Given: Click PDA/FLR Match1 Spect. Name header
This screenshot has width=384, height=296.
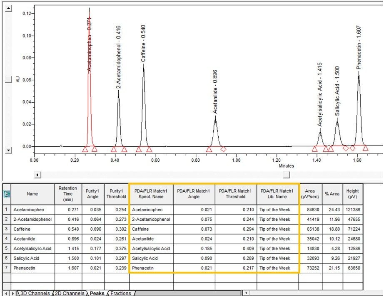Looking at the screenshot, I should (x=151, y=194).
